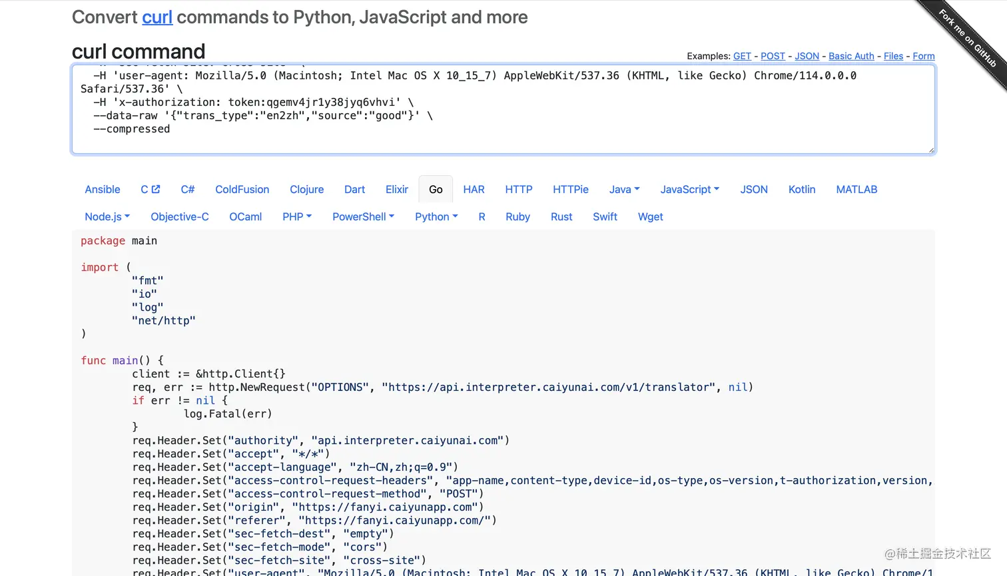Expand the Node.js dropdown
The image size is (1007, 576).
[x=107, y=216]
